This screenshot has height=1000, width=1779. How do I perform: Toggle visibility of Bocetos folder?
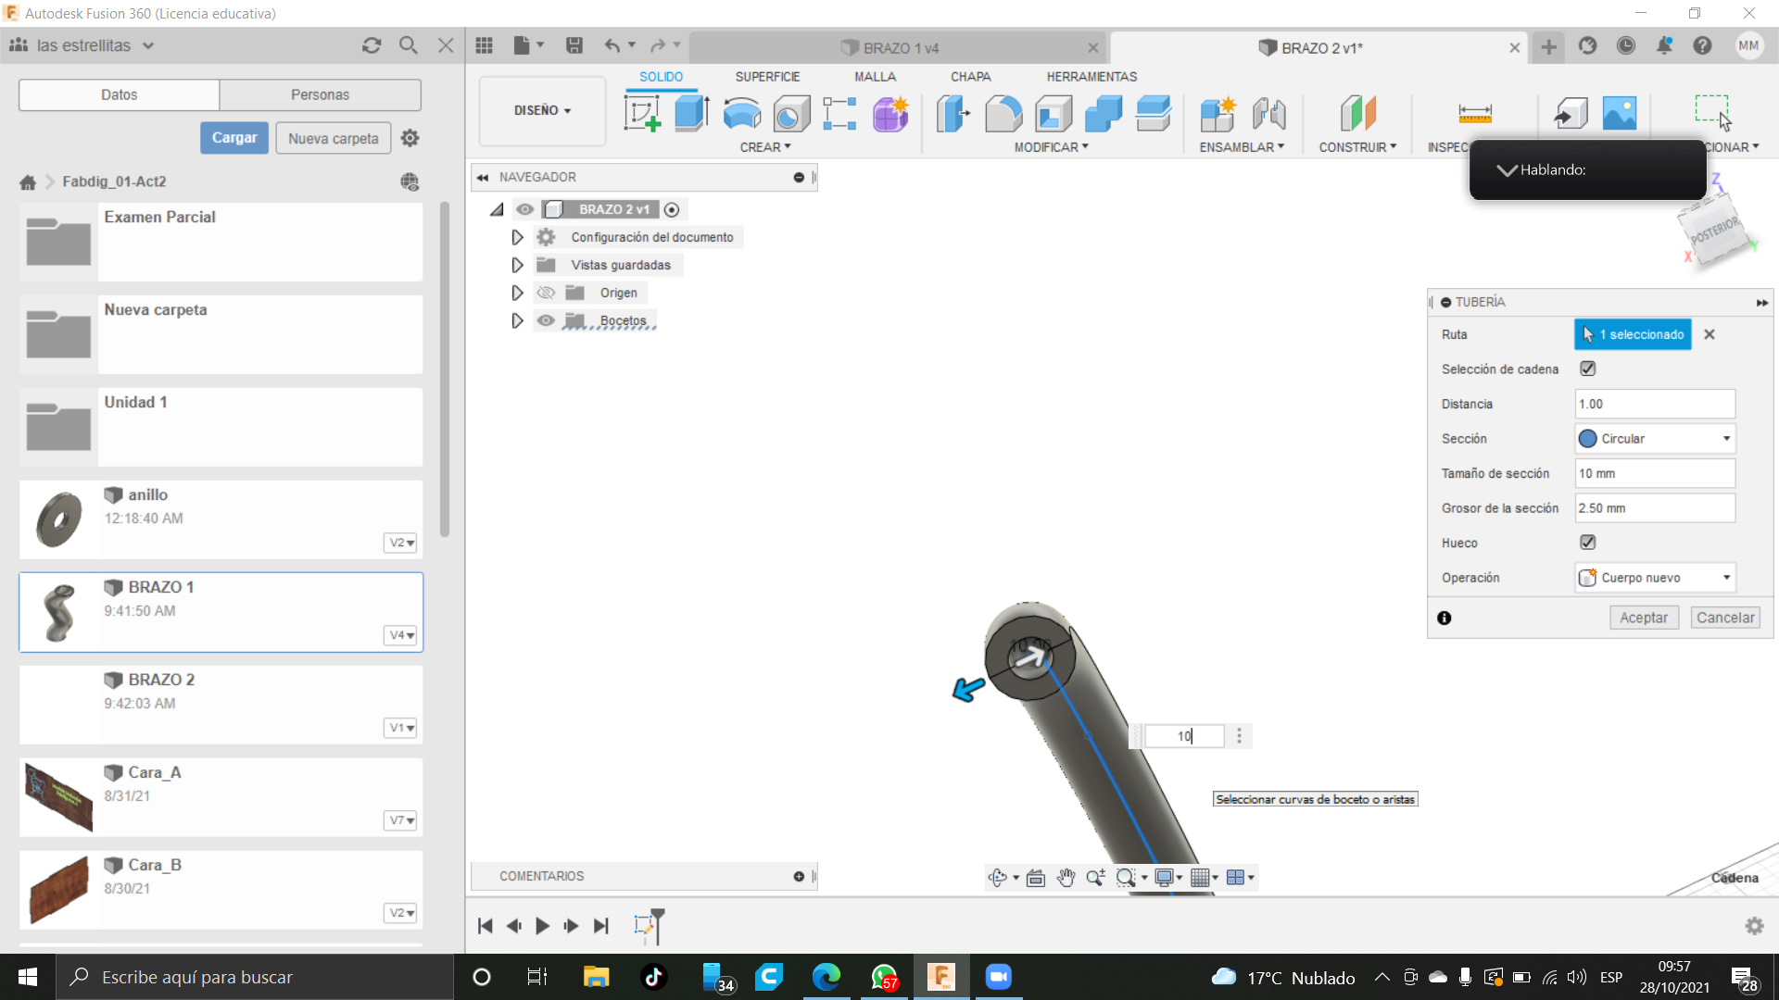pos(546,320)
